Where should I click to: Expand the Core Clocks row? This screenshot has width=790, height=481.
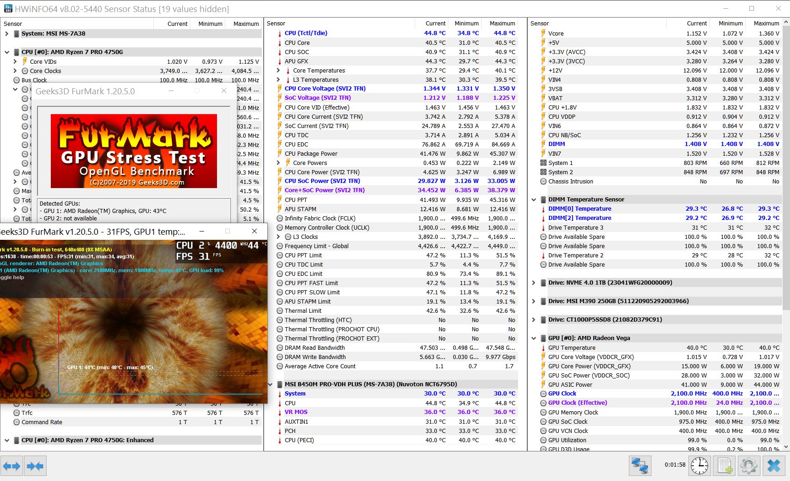[x=15, y=71]
